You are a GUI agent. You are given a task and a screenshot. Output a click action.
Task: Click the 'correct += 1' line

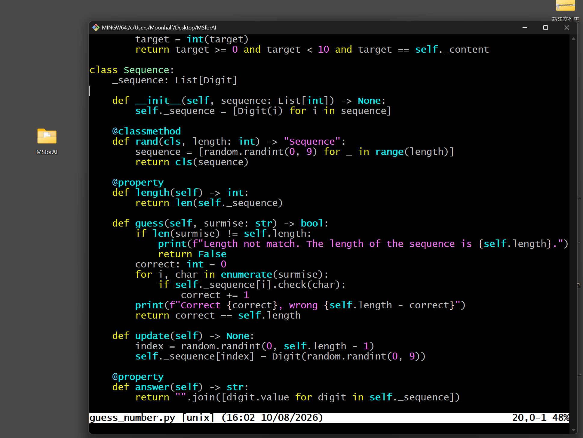[x=215, y=295]
